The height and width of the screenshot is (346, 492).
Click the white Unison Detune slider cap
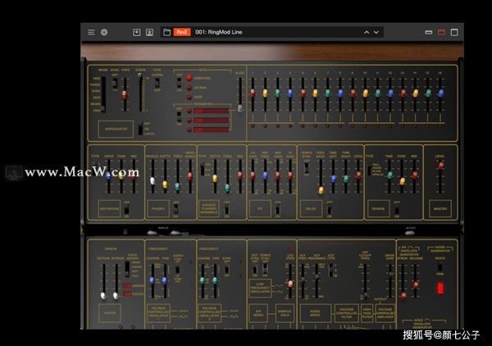[x=103, y=296]
